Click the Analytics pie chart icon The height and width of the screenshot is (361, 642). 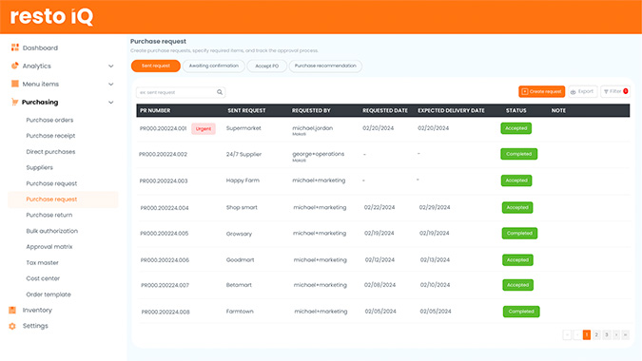[x=15, y=66]
